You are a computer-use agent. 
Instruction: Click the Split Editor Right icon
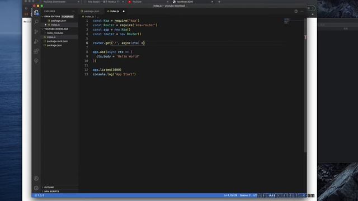pyautogui.click(x=296, y=11)
